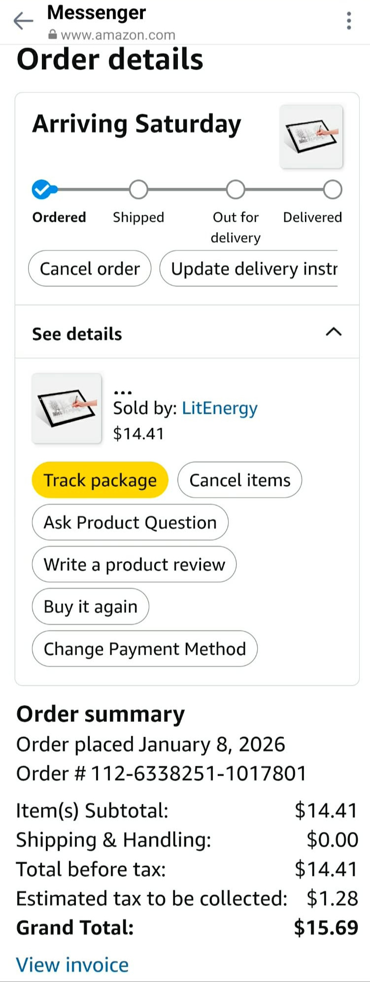This screenshot has width=370, height=982.
Task: Open the three-dot overflow menu
Action: pyautogui.click(x=349, y=21)
